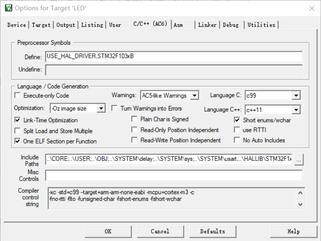Go to the Linker tab
The image size is (321, 241).
[207, 25]
